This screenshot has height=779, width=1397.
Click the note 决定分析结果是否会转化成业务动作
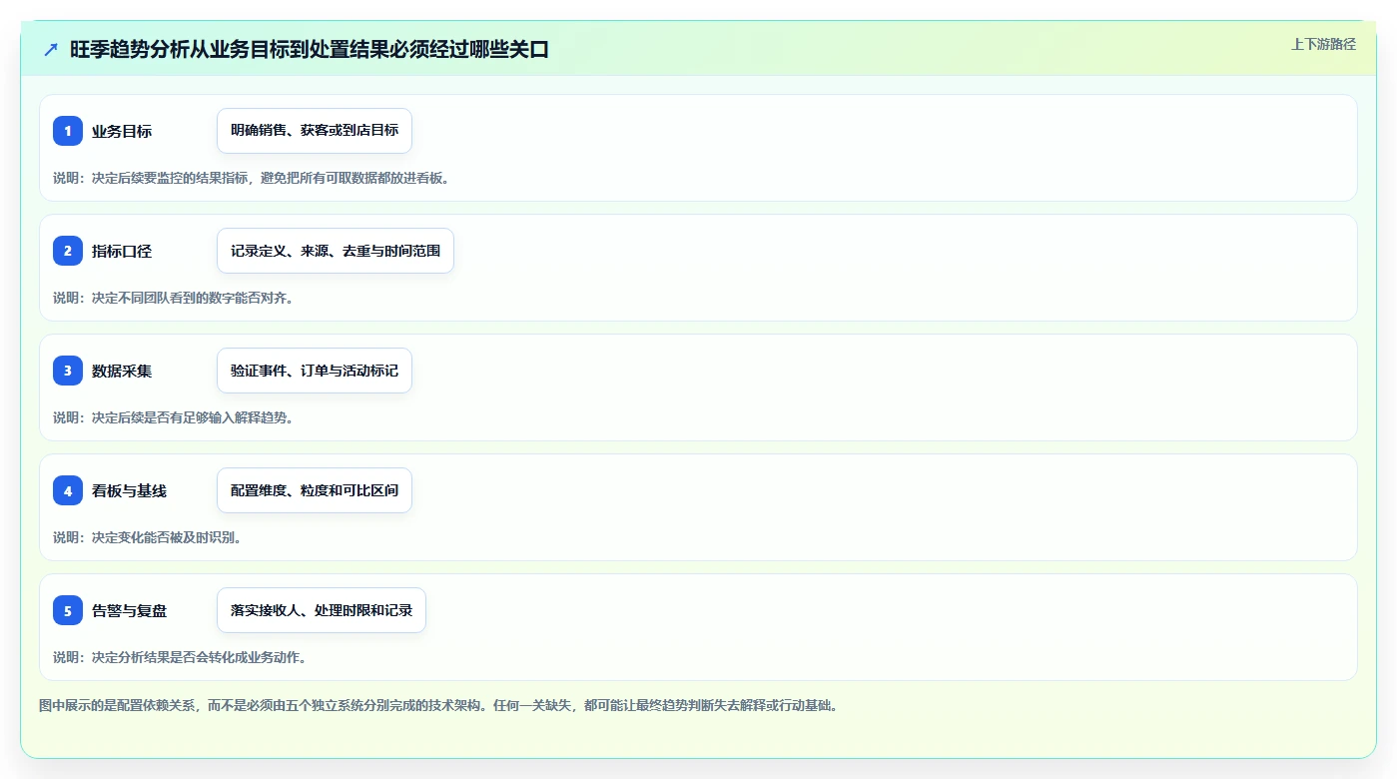(x=180, y=657)
